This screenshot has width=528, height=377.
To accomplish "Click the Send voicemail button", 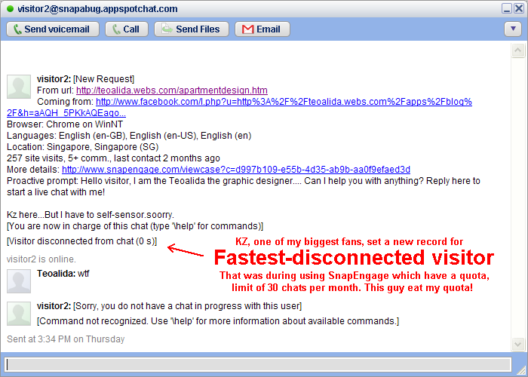I will pyautogui.click(x=53, y=29).
